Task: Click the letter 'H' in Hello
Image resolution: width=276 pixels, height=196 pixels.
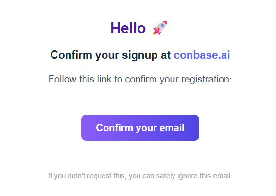Action: click(115, 28)
